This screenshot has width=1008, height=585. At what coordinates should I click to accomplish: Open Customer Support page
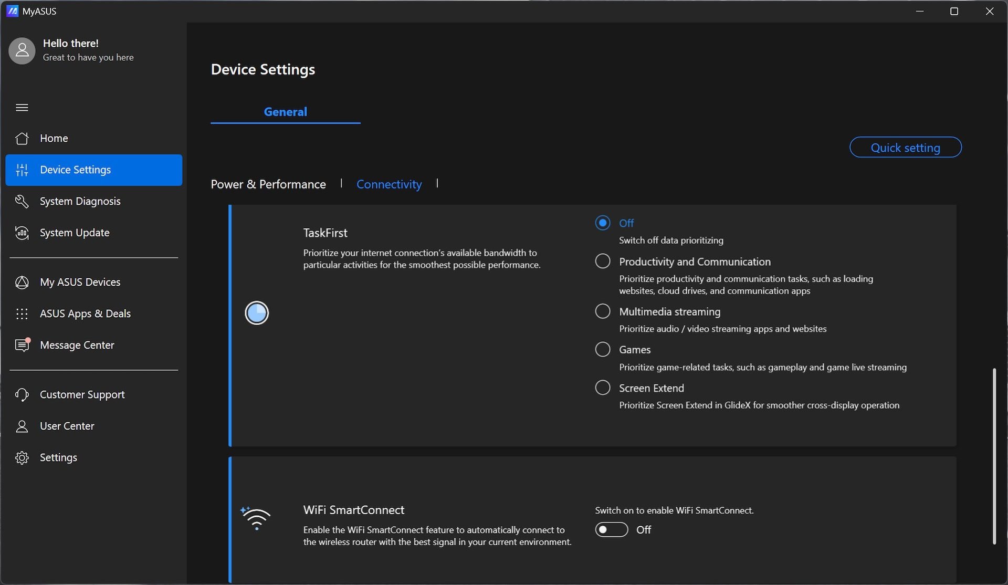click(94, 394)
